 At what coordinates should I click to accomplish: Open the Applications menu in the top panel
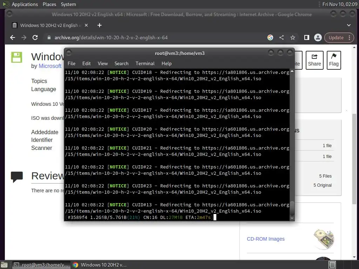(25, 4)
